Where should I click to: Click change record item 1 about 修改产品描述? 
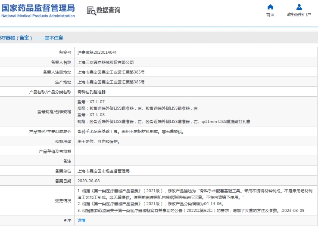click(x=195, y=194)
